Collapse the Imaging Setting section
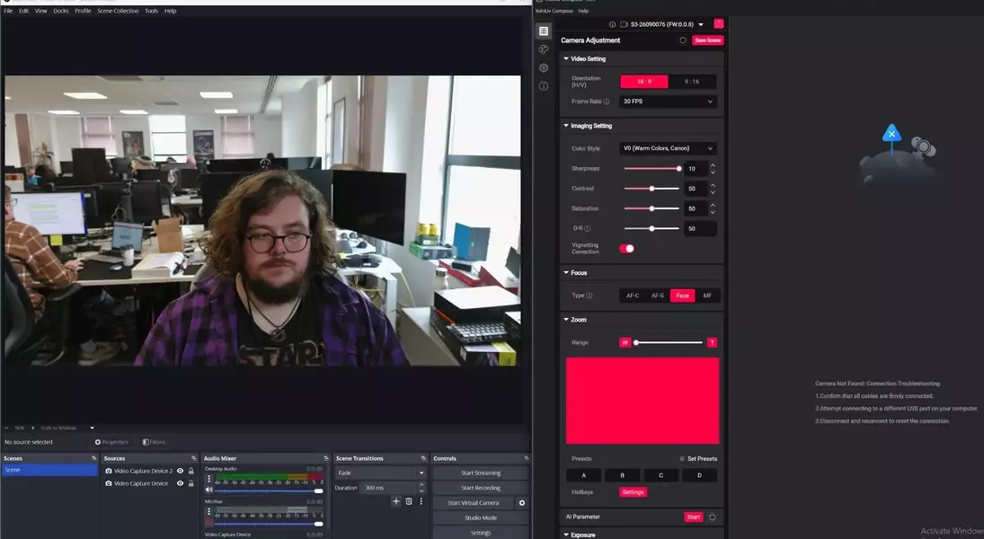This screenshot has height=539, width=984. click(x=566, y=126)
